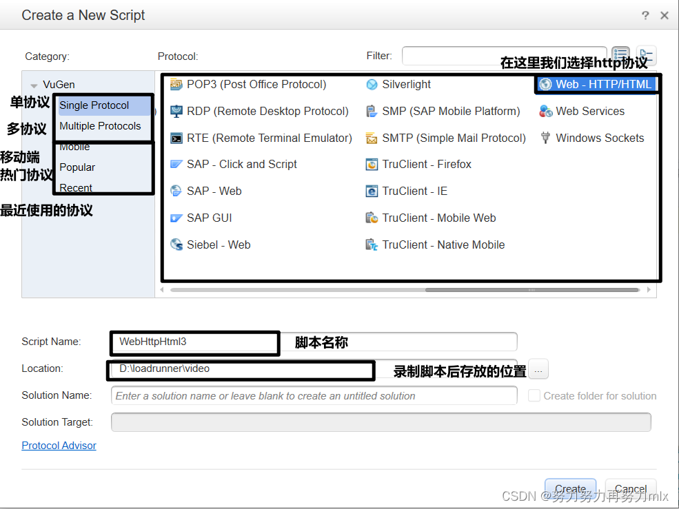This screenshot has width=679, height=509.
Task: Click the Web Services text label
Action: pyautogui.click(x=590, y=111)
